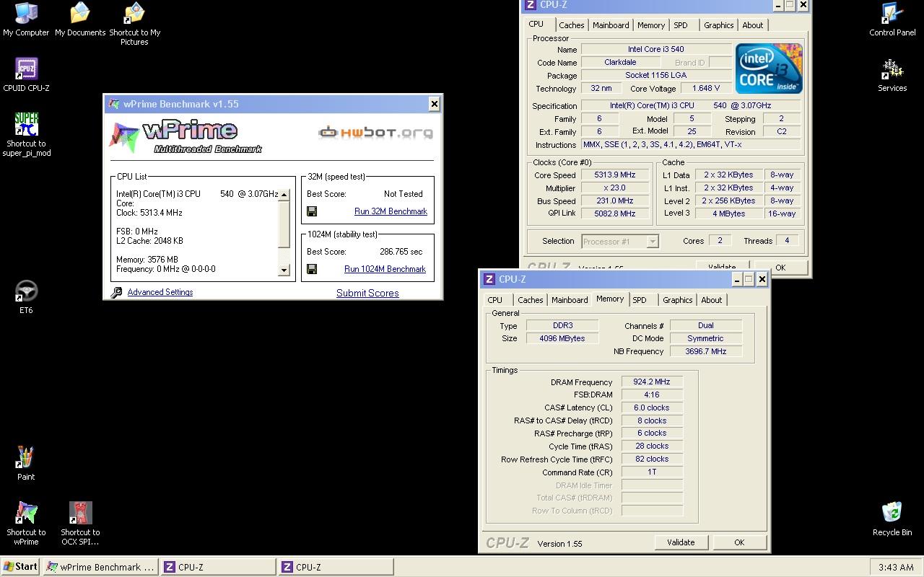The width and height of the screenshot is (924, 577).
Task: Click the Advanced Settings wrench icon
Action: click(116, 292)
